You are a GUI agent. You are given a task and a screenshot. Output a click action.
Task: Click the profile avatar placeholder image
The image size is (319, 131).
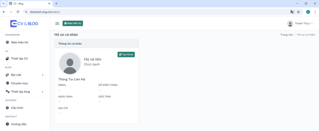[70, 64]
